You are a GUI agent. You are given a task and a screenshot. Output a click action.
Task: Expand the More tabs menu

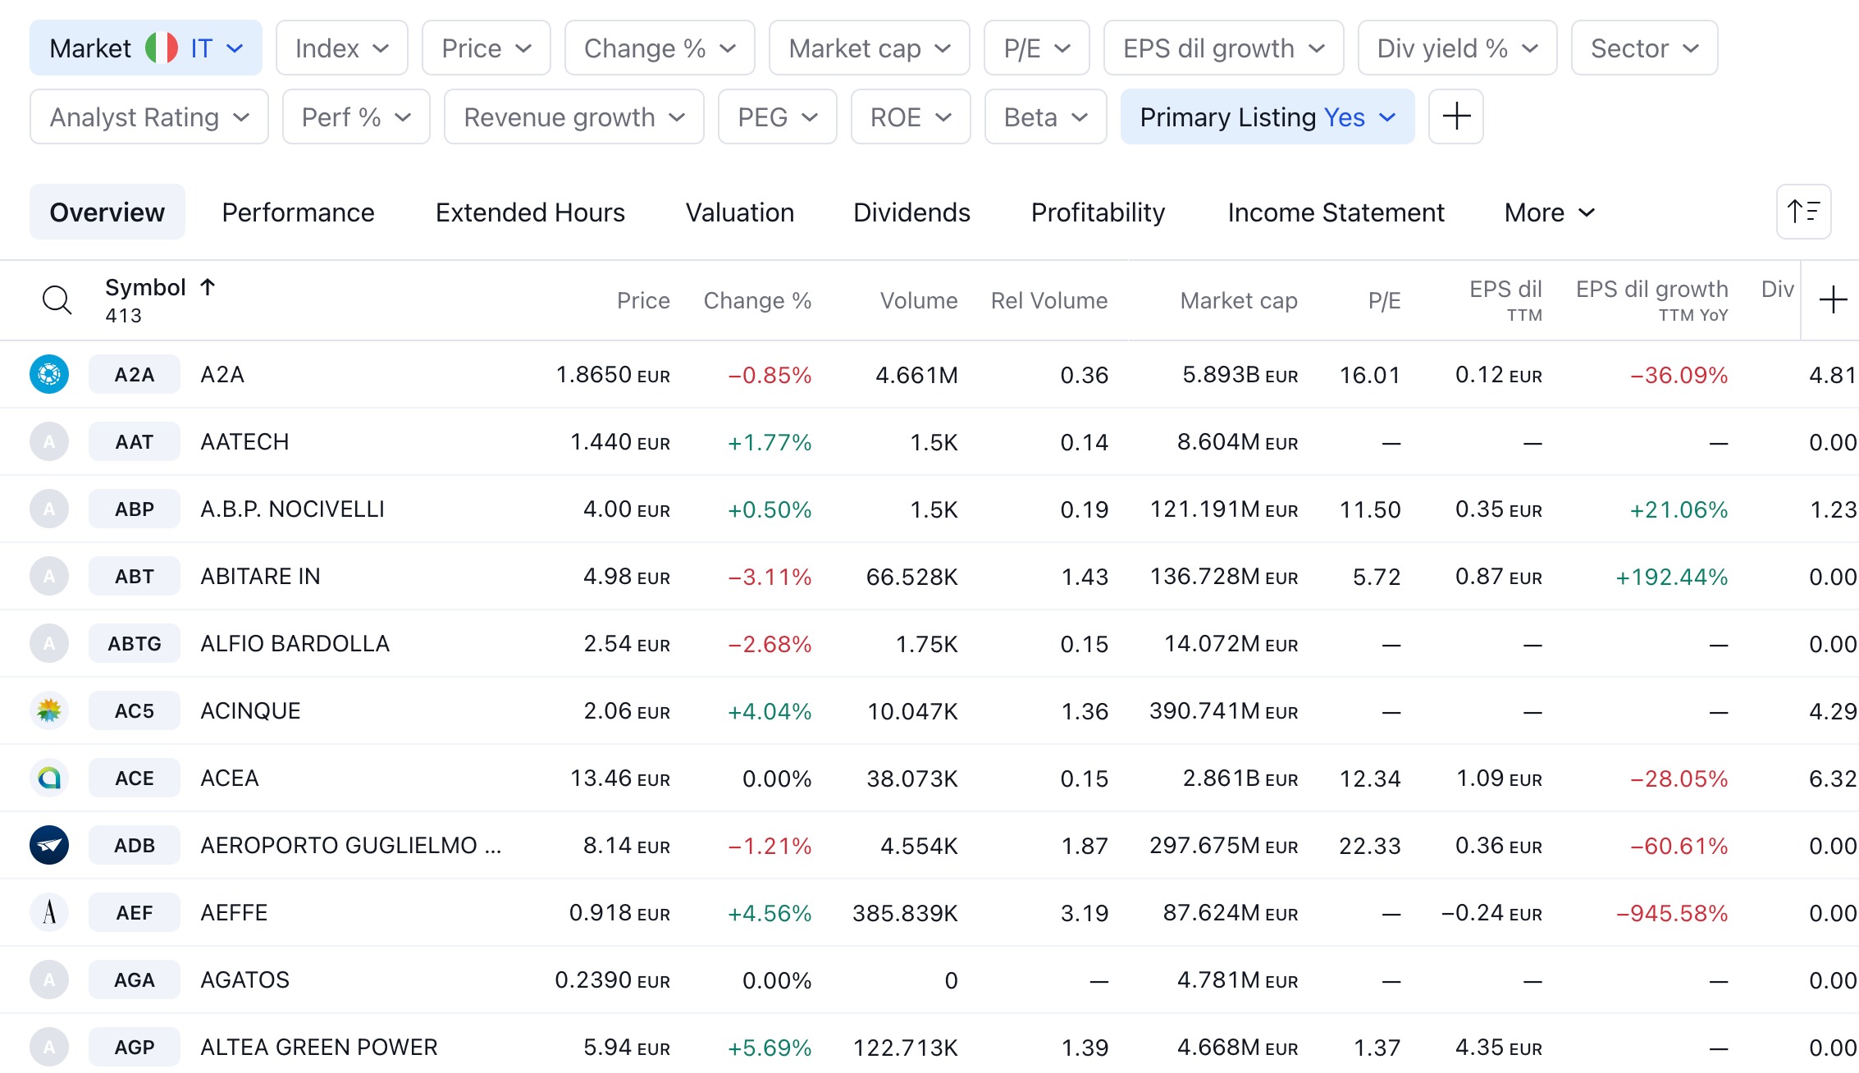click(1549, 212)
